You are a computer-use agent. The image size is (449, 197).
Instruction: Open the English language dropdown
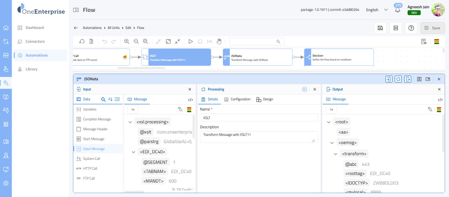(377, 10)
